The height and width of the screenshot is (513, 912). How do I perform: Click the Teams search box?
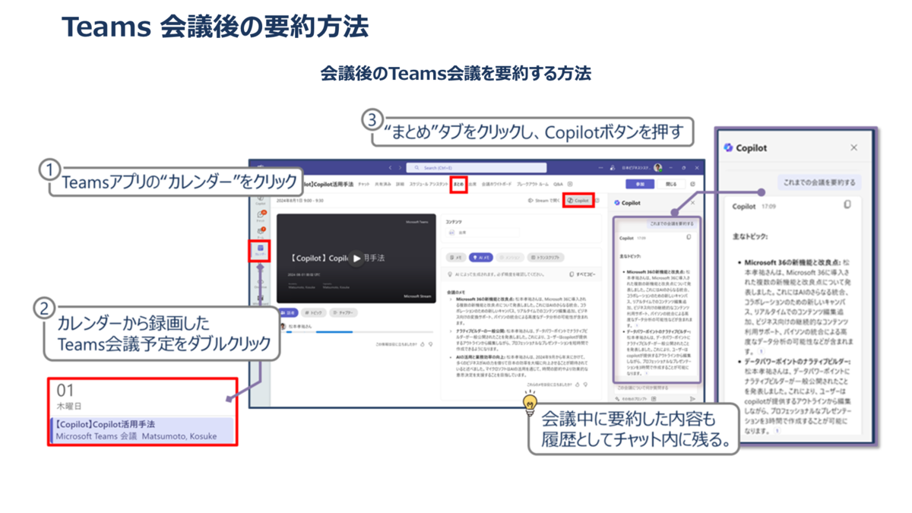[x=476, y=167]
